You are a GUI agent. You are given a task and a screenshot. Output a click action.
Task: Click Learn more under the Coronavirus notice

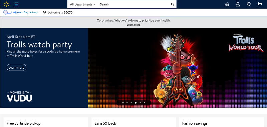[133, 25]
